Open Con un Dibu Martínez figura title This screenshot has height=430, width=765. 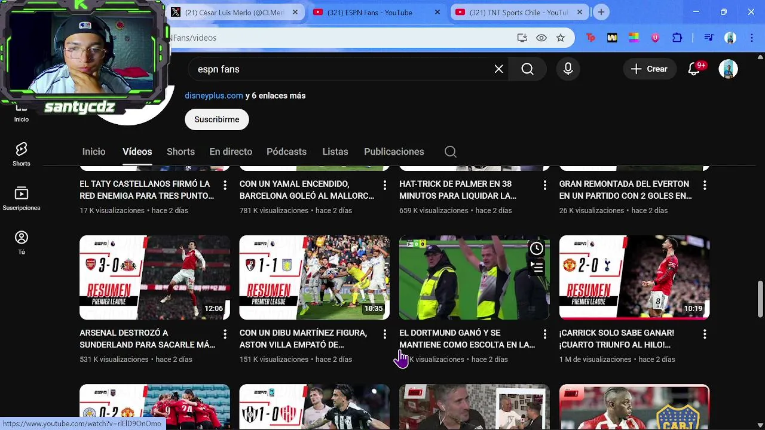(303, 339)
